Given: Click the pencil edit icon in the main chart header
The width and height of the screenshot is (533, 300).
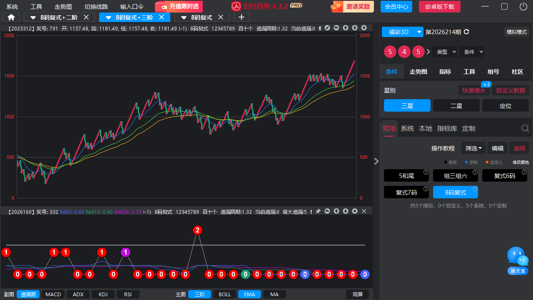Looking at the screenshot, I should [x=327, y=28].
